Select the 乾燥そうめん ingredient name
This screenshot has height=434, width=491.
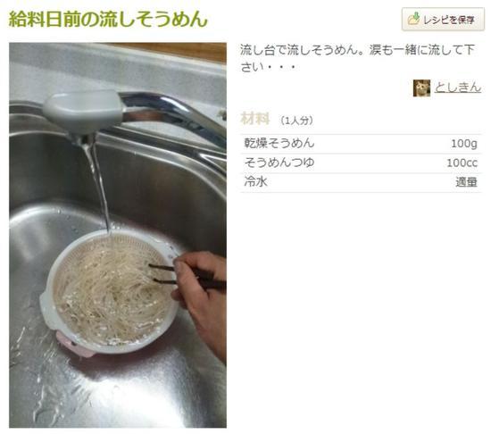(279, 144)
